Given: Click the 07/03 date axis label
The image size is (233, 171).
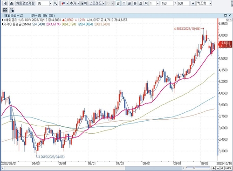Looking at the screenshot, I should click(120, 164).
